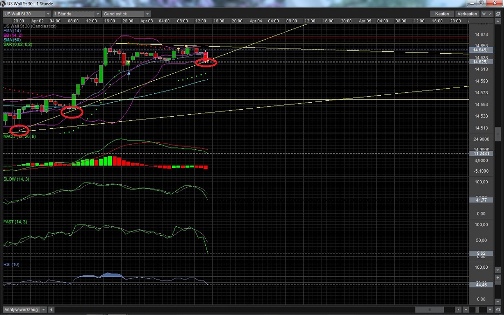Select the SAR (0,02, 0,2) indicator label
Viewport: 504px width, 315px height.
coord(18,44)
